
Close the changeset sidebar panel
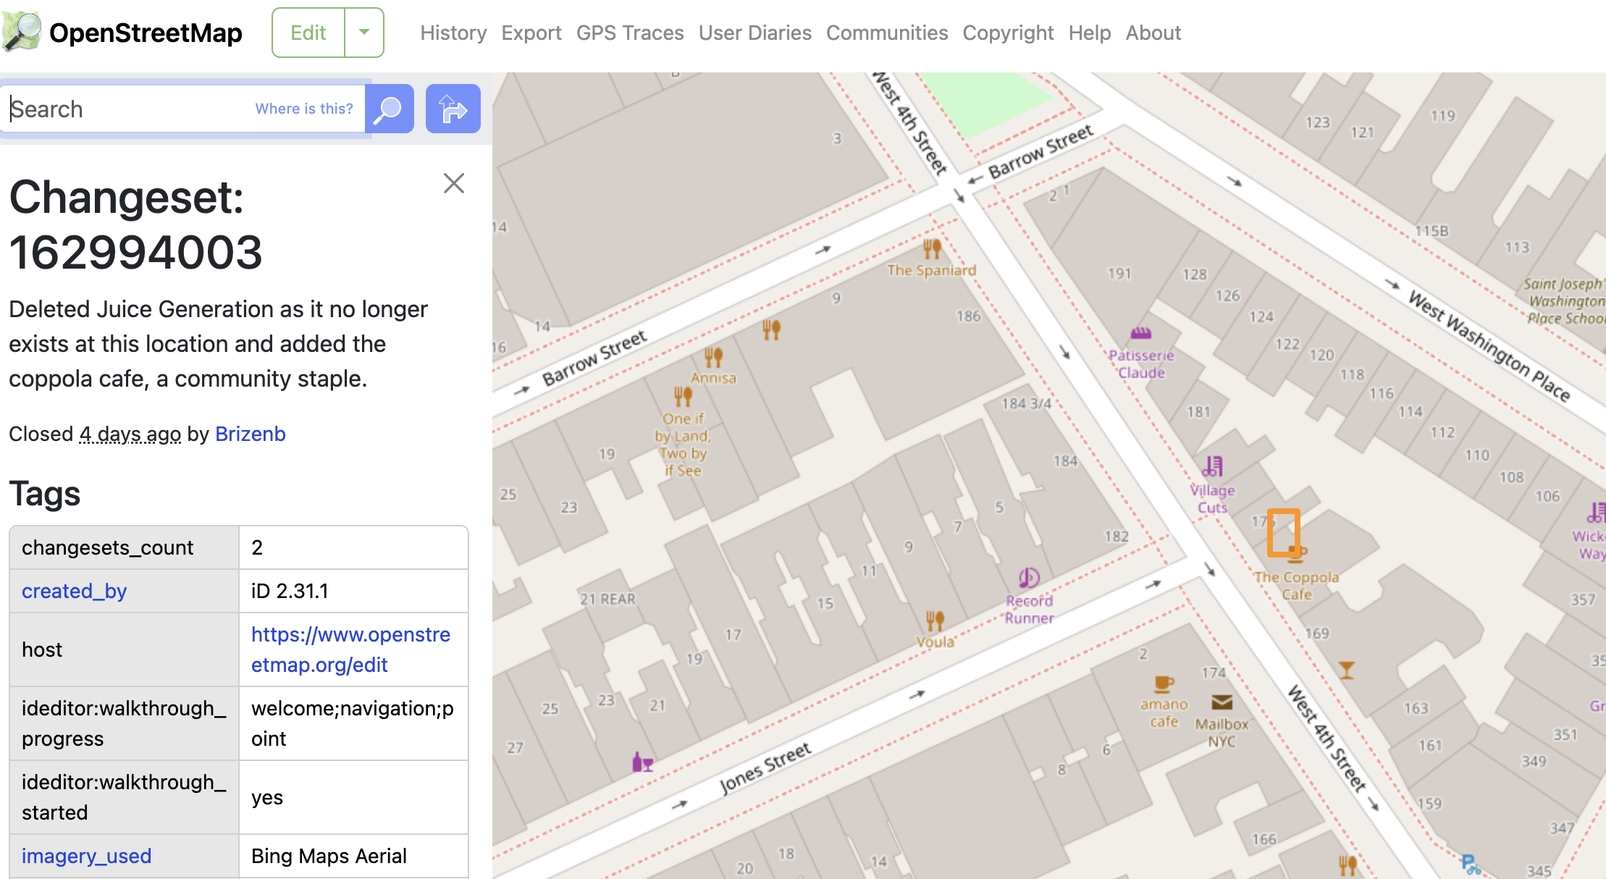(454, 183)
